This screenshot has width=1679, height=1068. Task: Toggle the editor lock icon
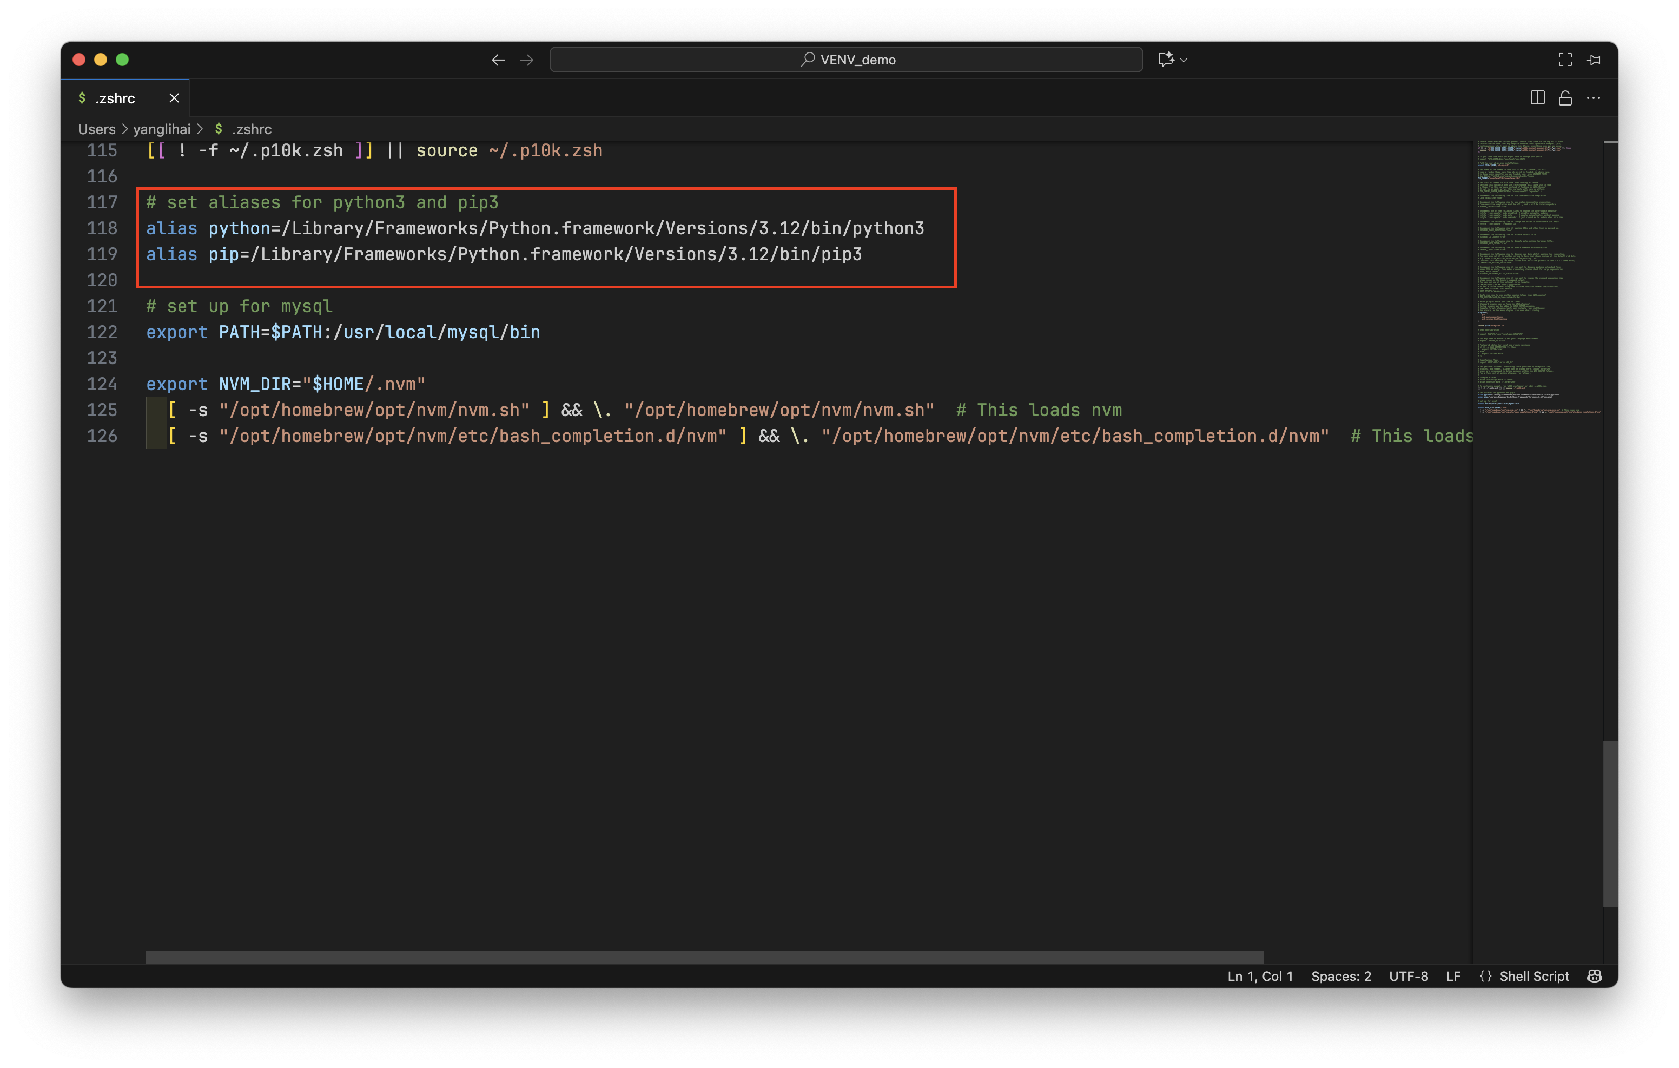point(1565,98)
